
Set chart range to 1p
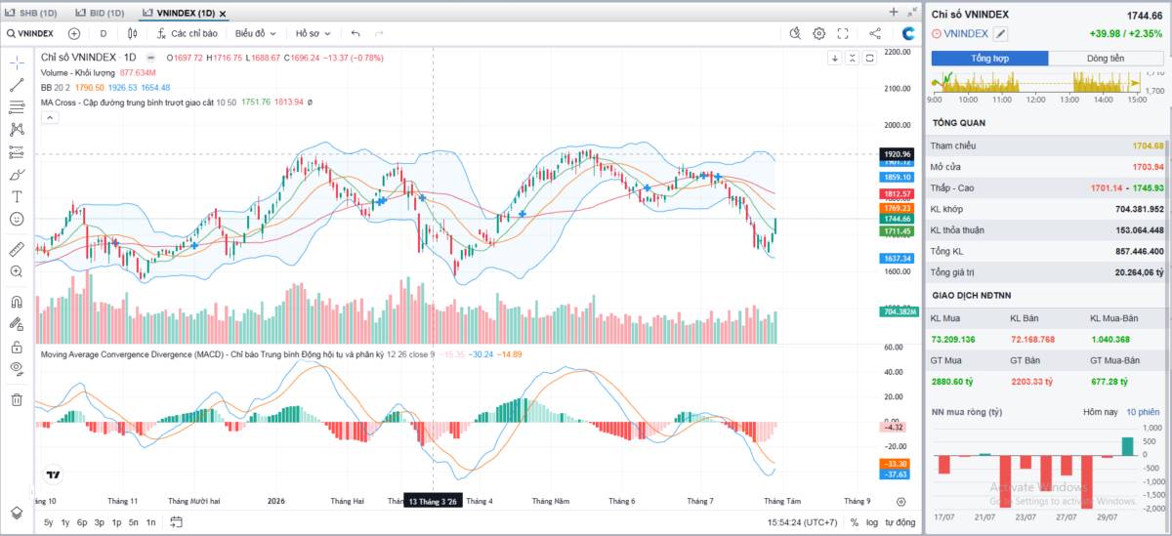(116, 522)
